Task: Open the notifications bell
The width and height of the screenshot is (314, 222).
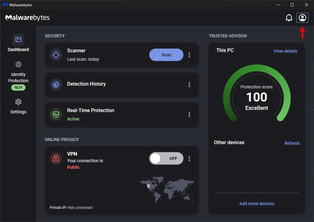Action: [289, 18]
